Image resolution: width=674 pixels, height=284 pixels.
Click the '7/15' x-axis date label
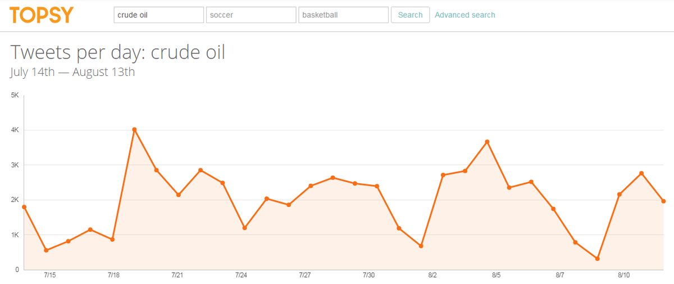pos(49,276)
